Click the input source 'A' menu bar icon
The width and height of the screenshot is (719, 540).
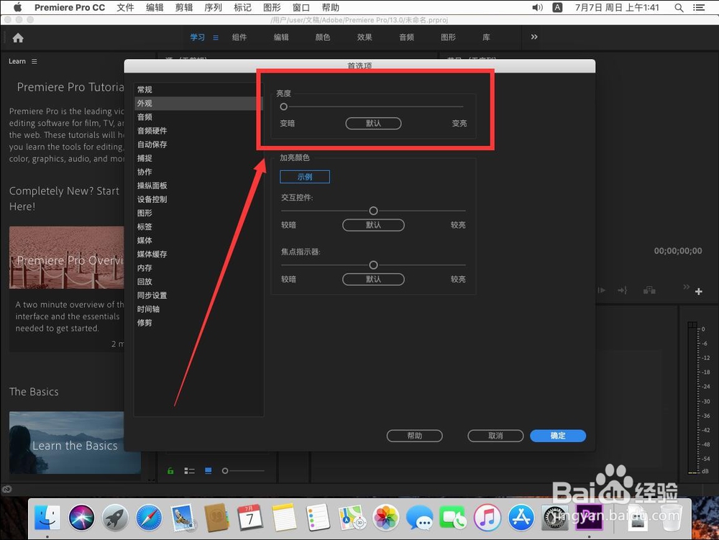pyautogui.click(x=557, y=7)
